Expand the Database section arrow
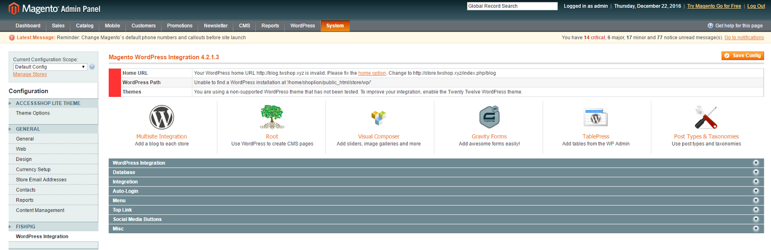Viewport: 771px width, 250px height. [x=756, y=172]
